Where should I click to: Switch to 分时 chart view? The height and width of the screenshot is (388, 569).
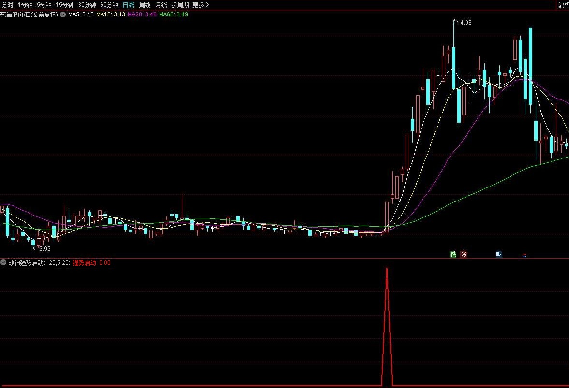coord(7,5)
